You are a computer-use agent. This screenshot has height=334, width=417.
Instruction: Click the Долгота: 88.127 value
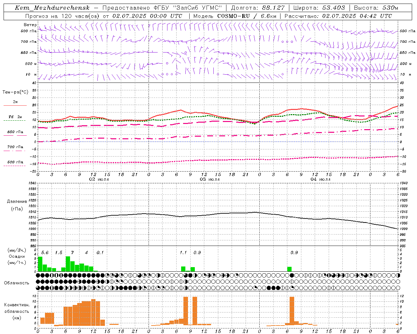(258, 8)
